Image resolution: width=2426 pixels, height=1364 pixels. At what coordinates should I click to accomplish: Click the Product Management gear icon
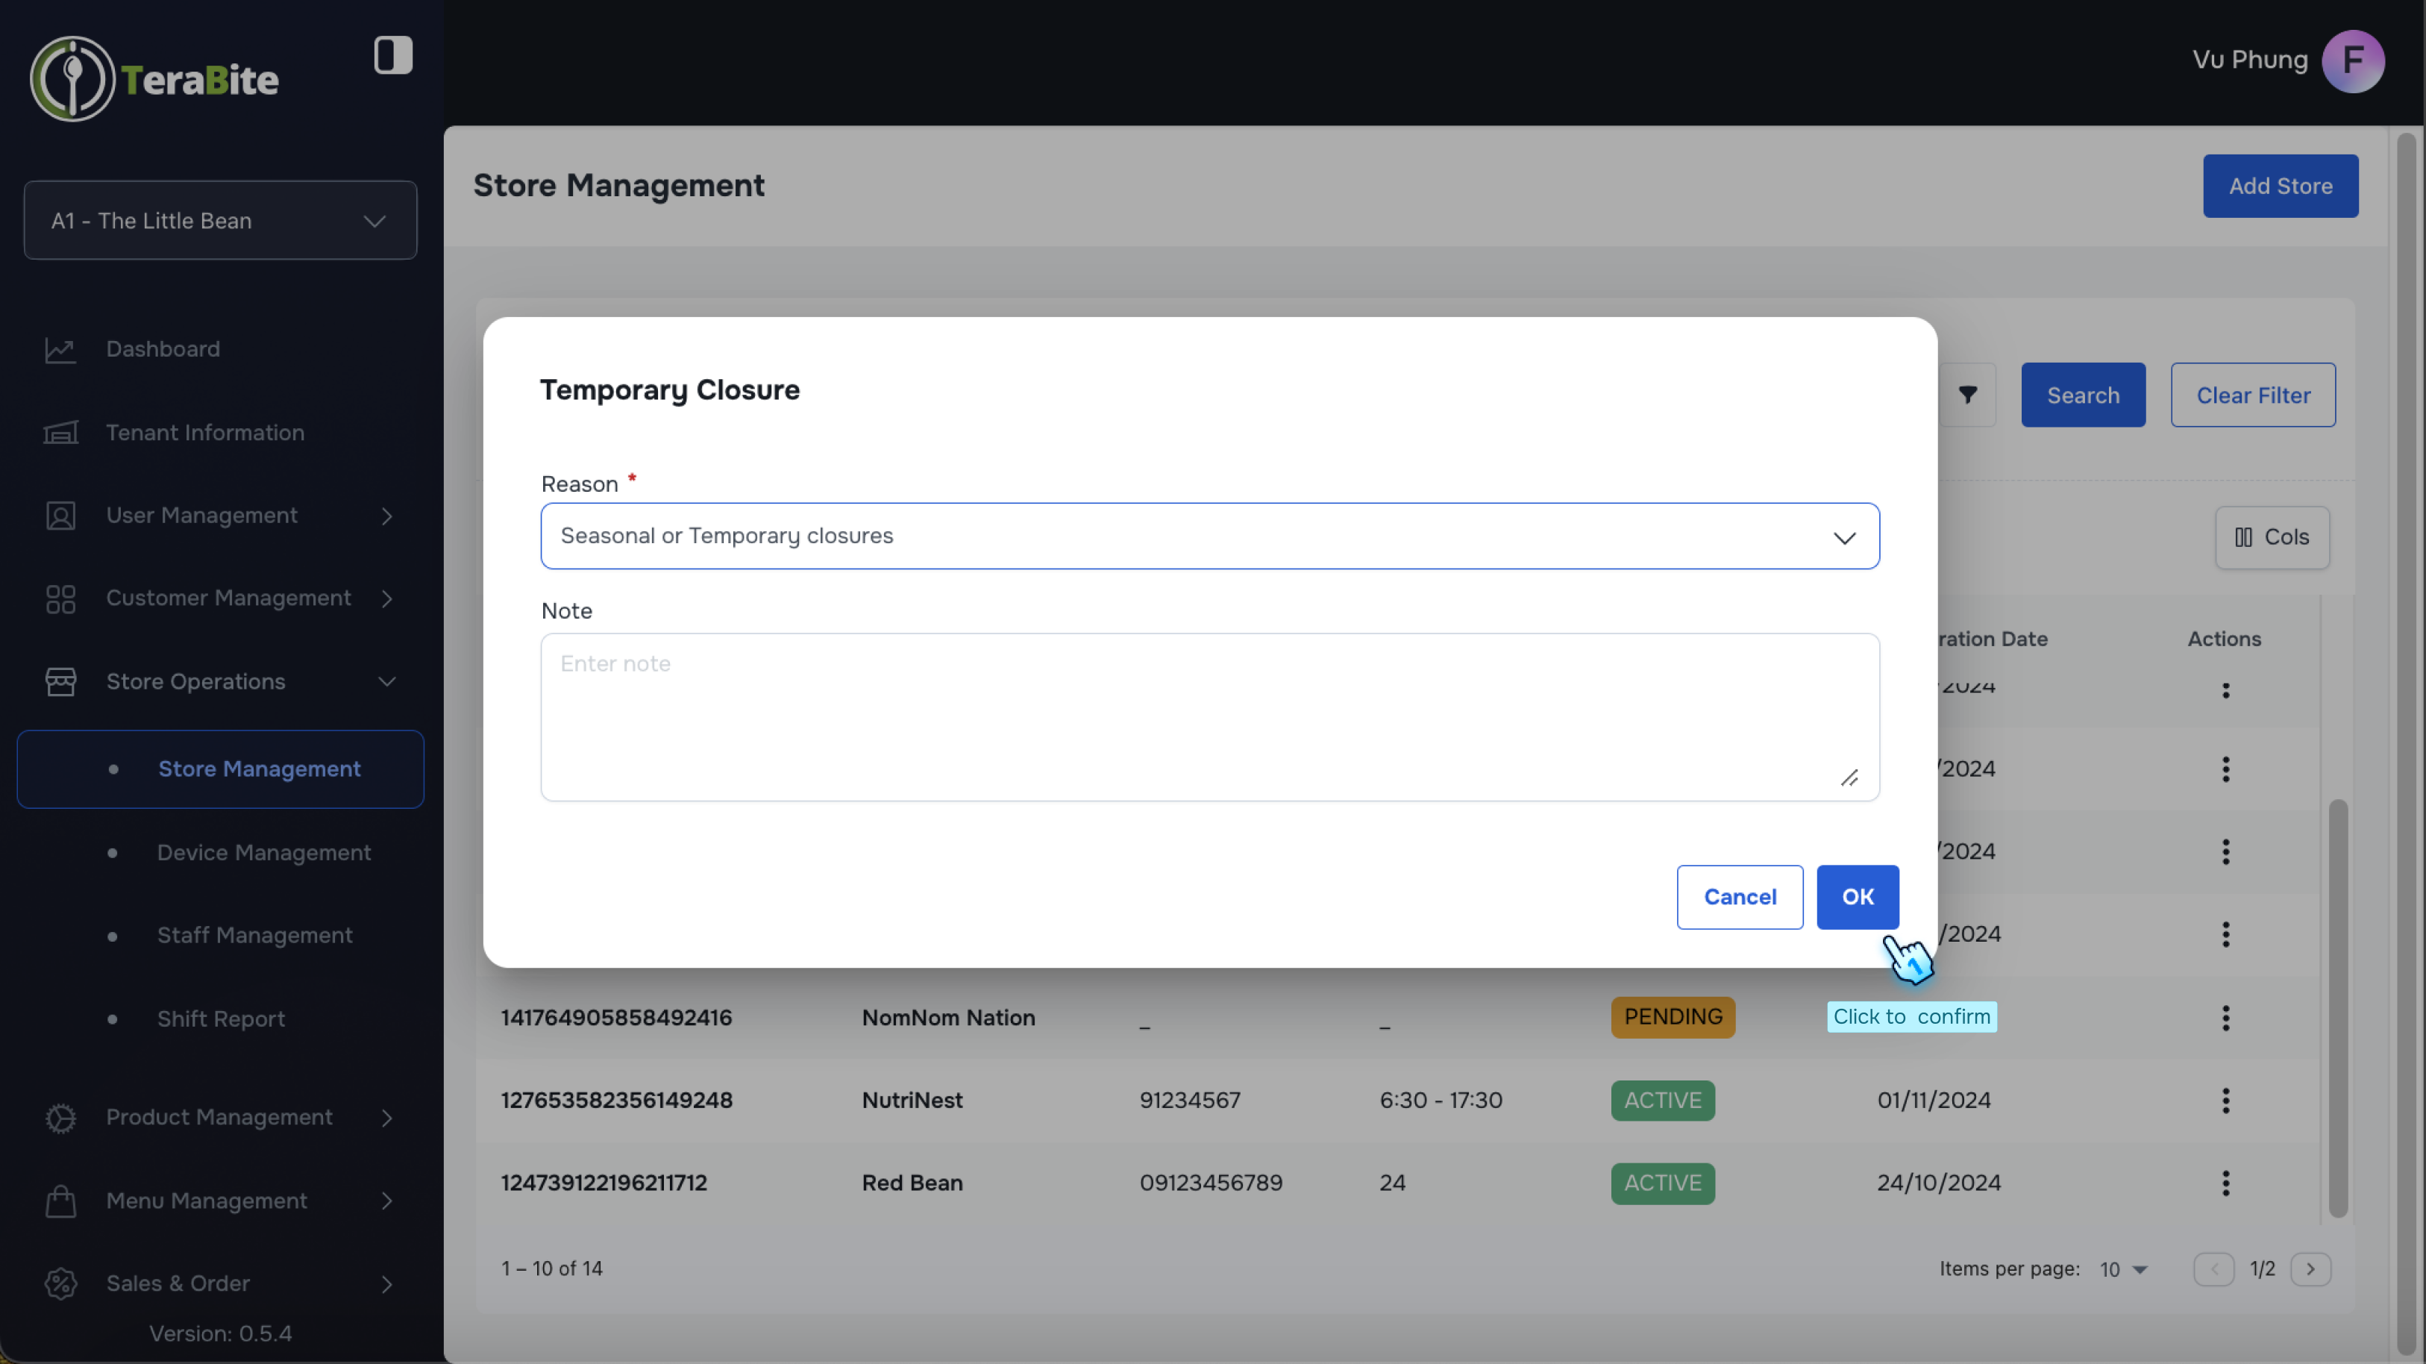tap(60, 1119)
